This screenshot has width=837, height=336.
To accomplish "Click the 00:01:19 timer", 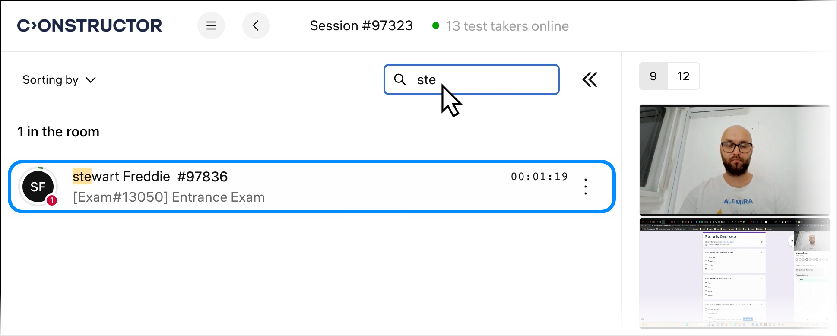I will (539, 177).
